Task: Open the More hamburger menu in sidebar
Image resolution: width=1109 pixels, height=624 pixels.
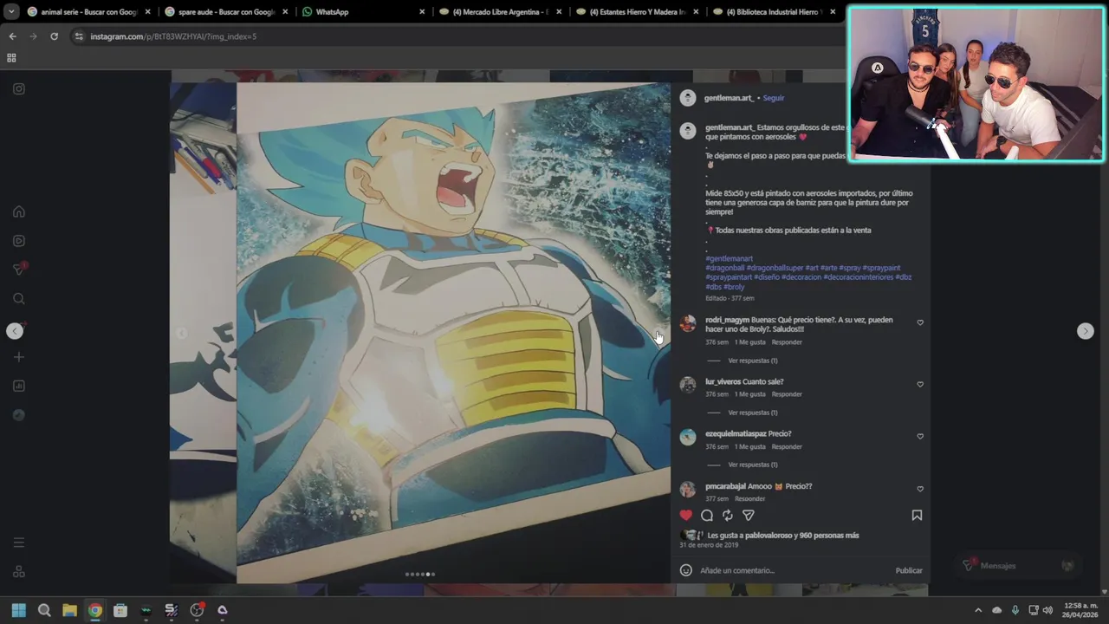Action: 18,543
